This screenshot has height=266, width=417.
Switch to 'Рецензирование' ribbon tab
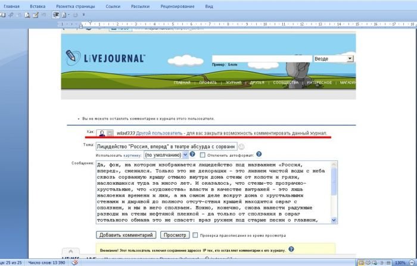coord(177,5)
